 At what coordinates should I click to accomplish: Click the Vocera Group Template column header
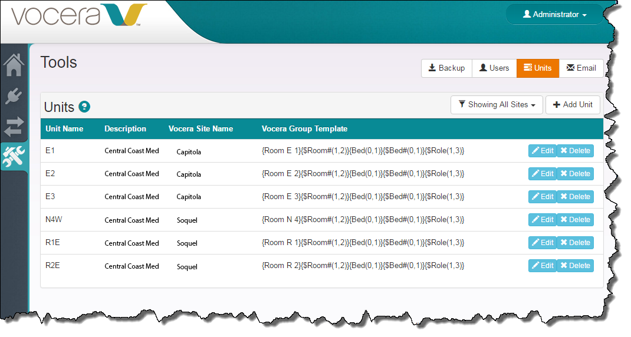click(x=305, y=128)
